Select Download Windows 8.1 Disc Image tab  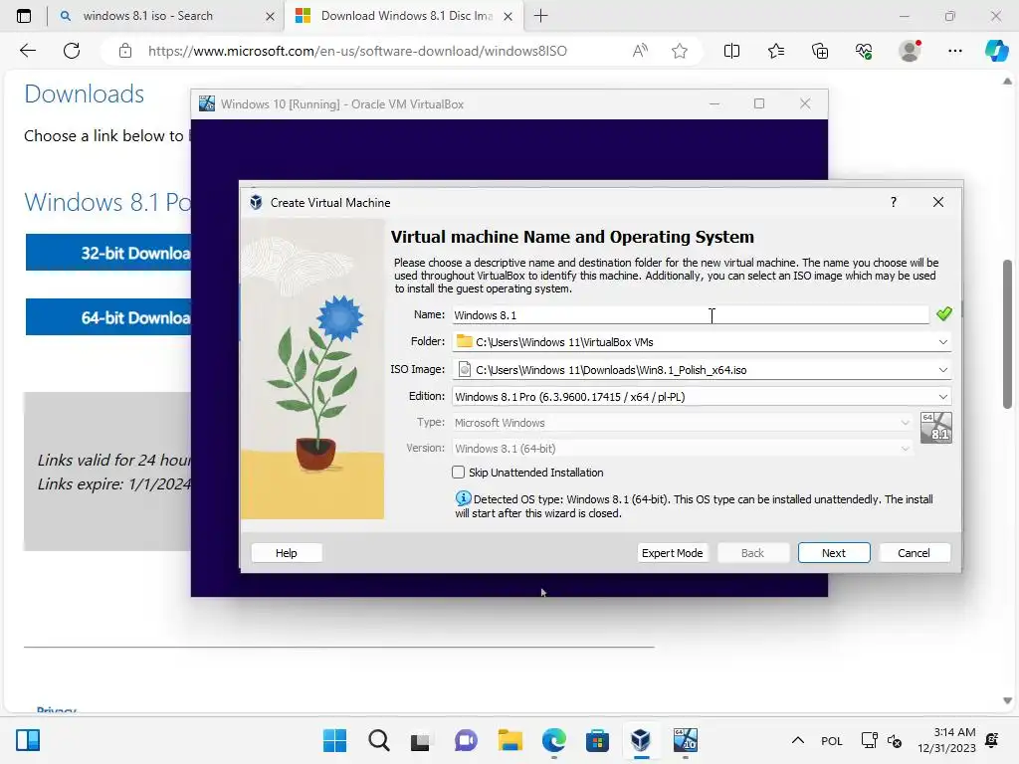(x=406, y=16)
